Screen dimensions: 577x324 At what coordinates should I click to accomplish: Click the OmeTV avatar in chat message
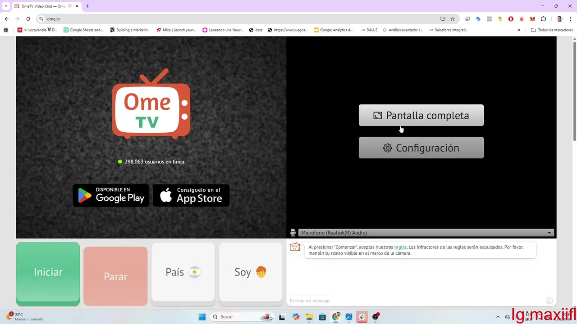(x=295, y=247)
